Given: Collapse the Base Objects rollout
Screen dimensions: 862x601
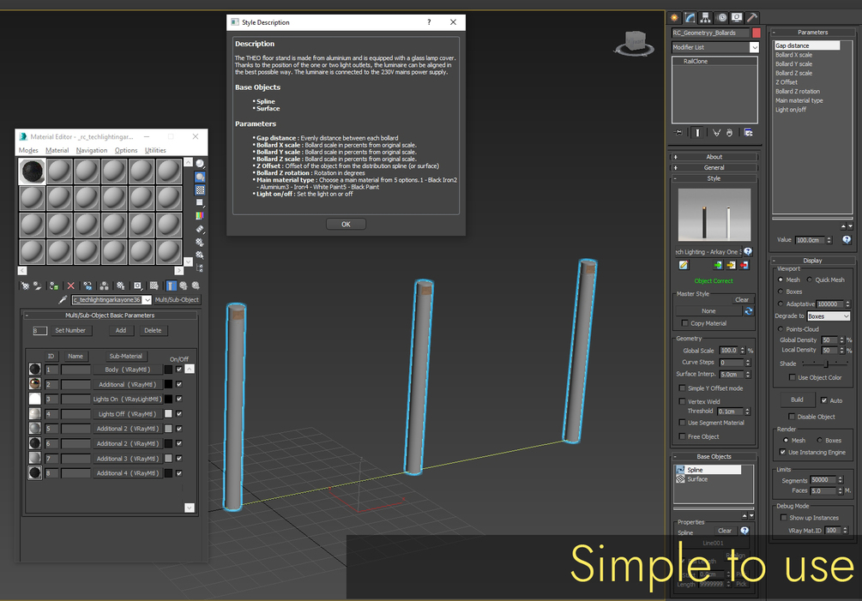Looking at the screenshot, I should point(714,456).
